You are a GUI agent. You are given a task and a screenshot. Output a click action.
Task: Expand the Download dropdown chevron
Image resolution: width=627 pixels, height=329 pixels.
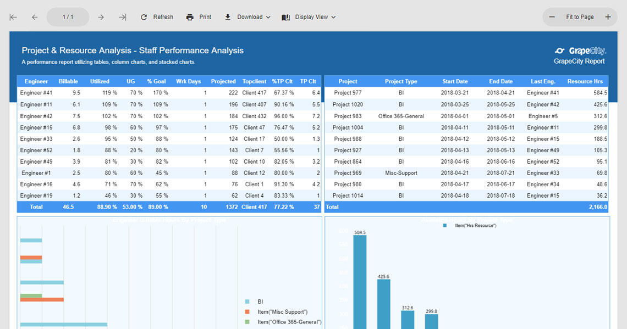click(x=268, y=17)
